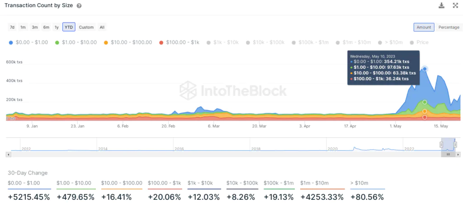463x203 pixels.
Task: Click left arrow of navigator scrollbar
Action: 9,154
